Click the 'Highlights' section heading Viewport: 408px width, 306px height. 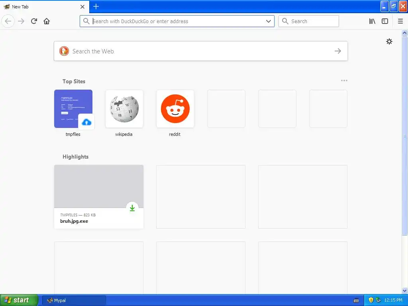click(75, 157)
